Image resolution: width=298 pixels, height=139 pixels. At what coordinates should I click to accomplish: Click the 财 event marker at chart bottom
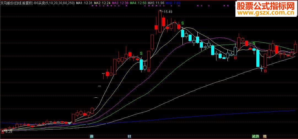point(129,136)
